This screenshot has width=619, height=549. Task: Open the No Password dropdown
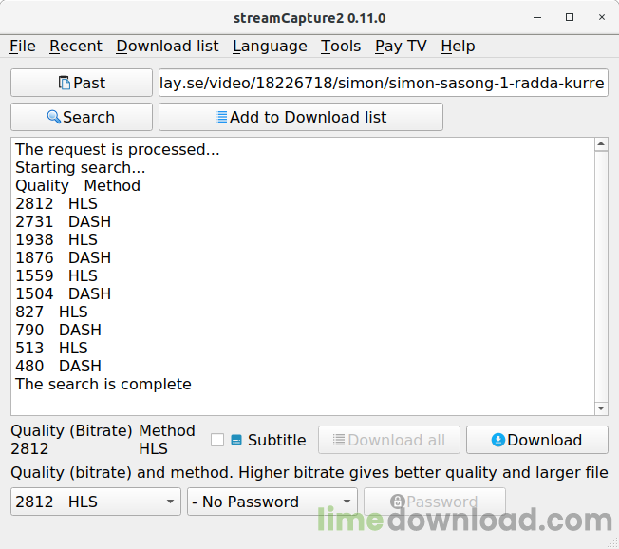pyautogui.click(x=272, y=502)
